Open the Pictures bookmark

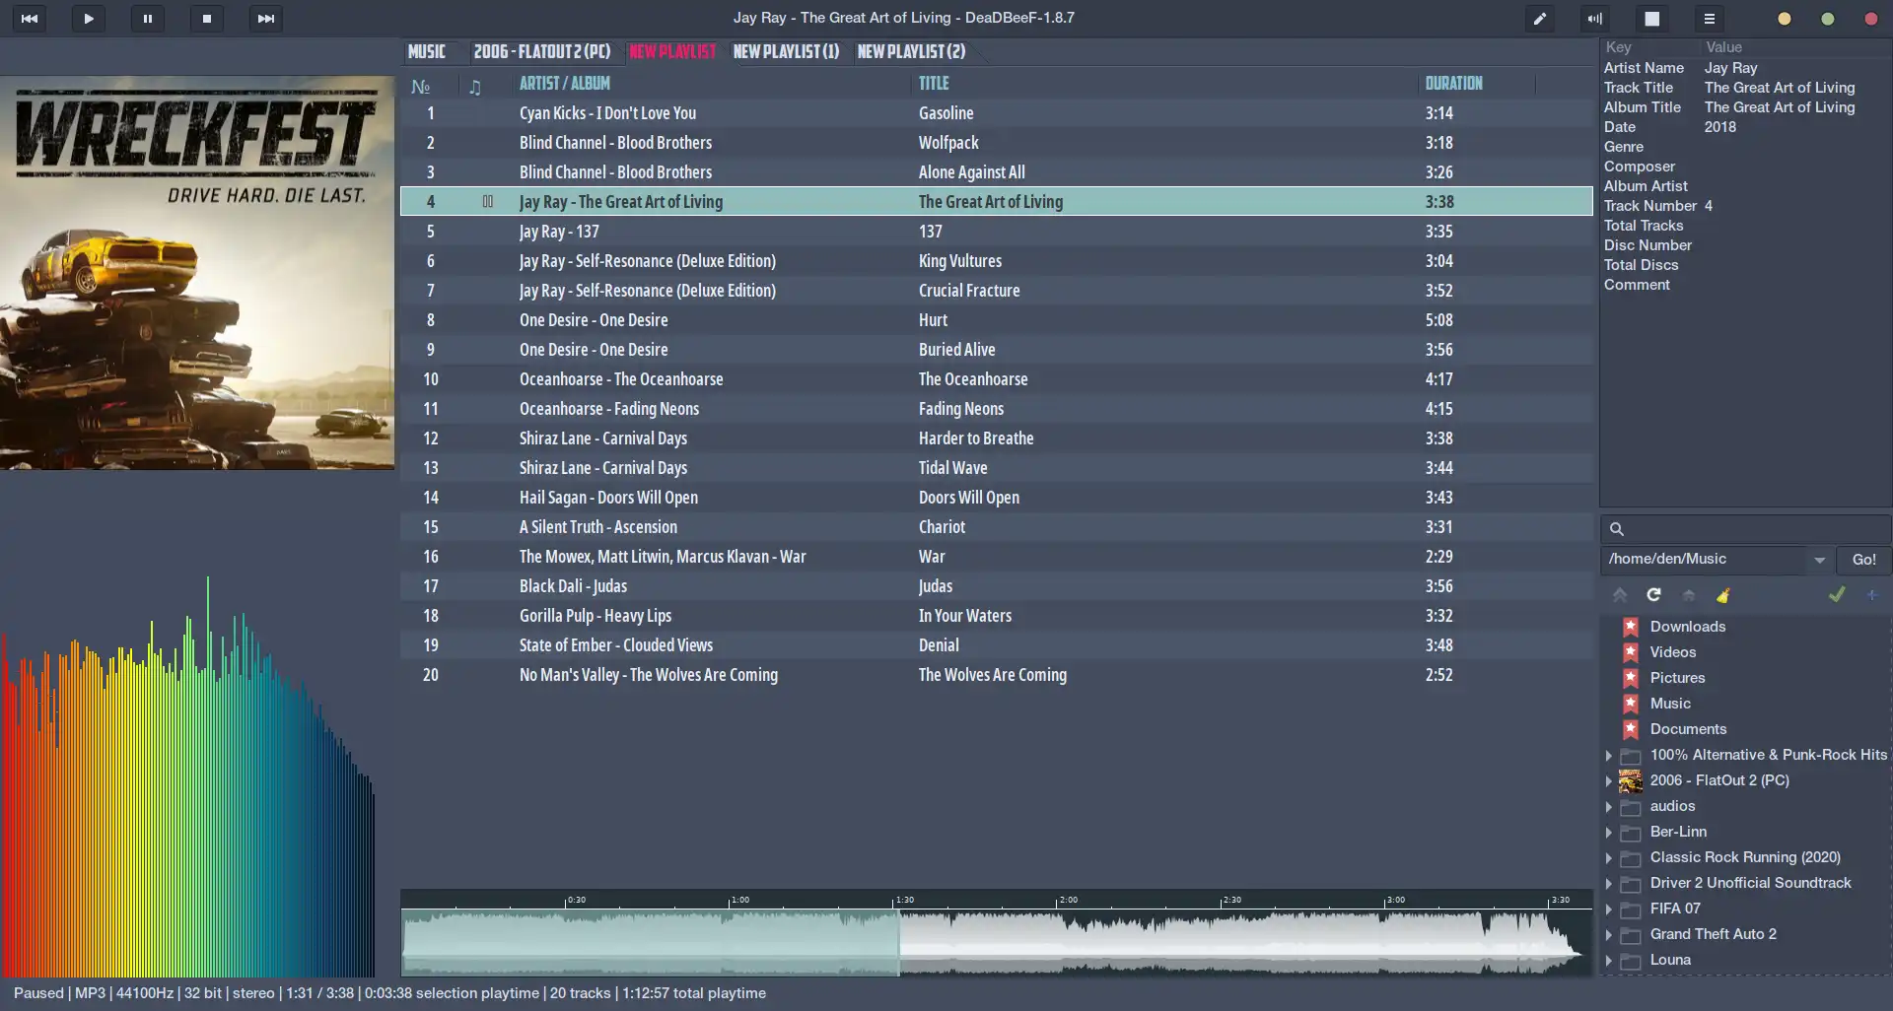click(x=1677, y=677)
